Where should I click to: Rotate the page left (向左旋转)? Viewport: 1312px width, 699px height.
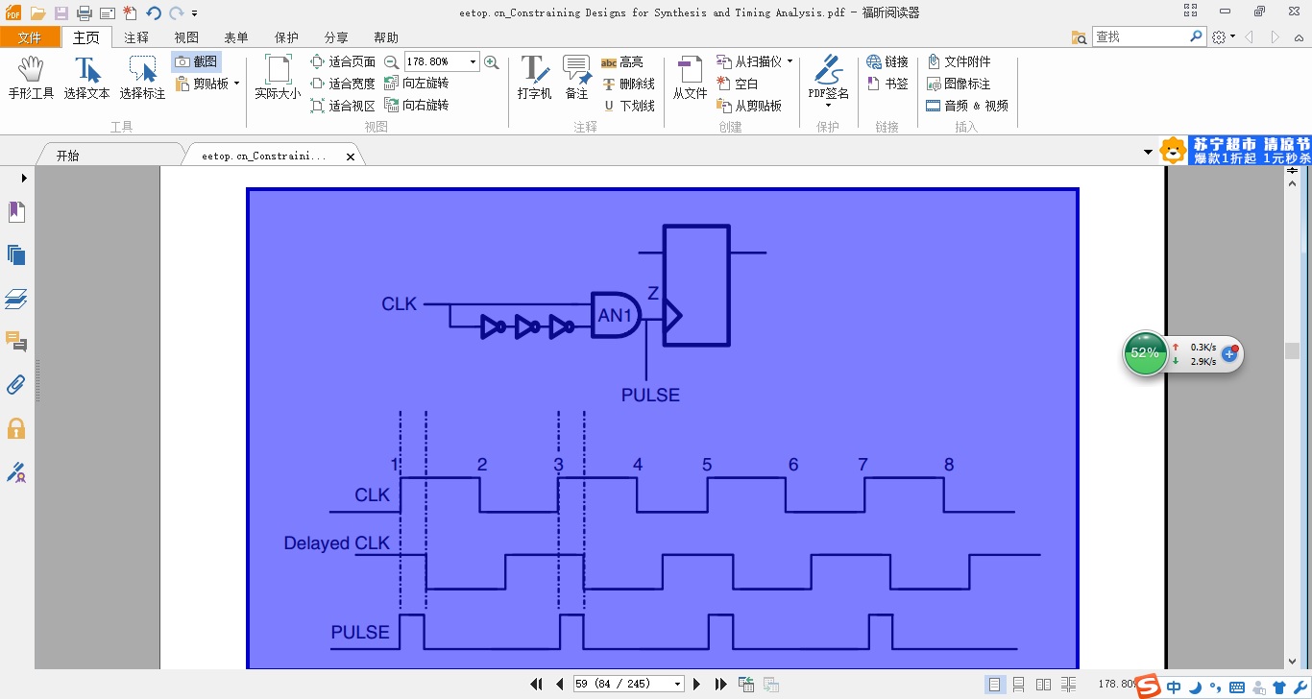click(x=417, y=84)
